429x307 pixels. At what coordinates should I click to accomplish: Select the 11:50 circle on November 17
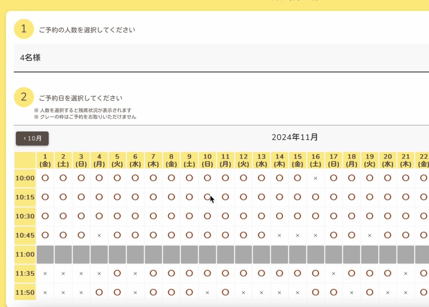(333, 292)
